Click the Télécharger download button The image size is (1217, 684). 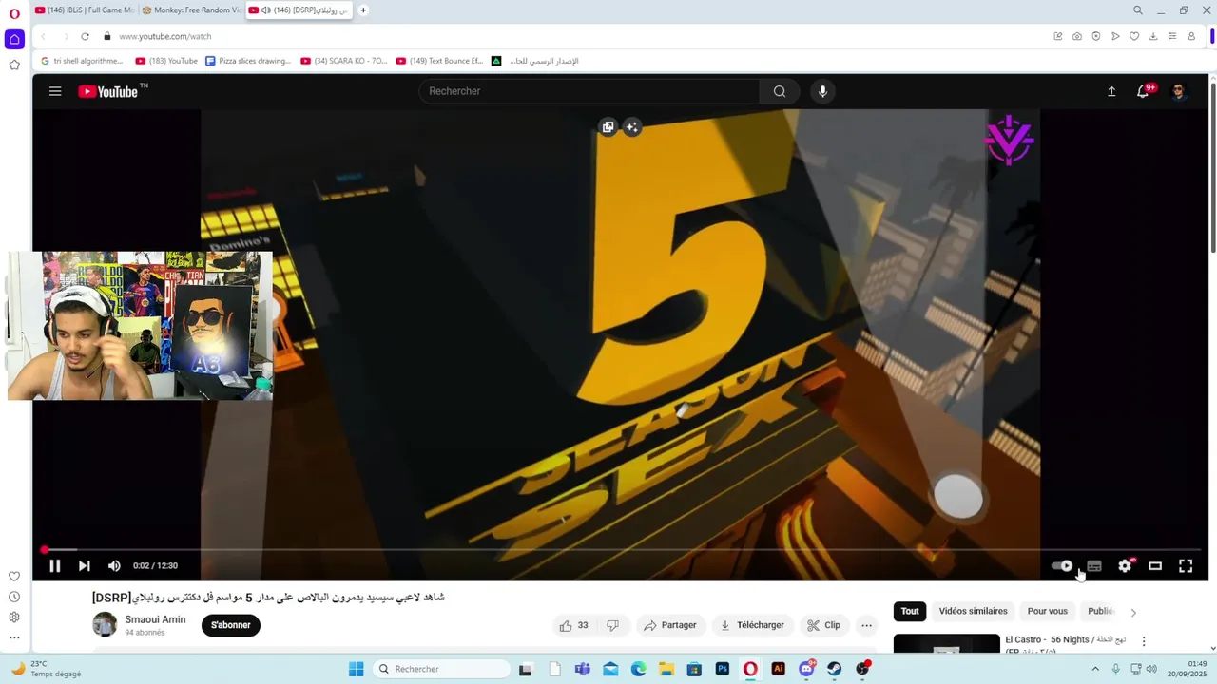point(752,625)
